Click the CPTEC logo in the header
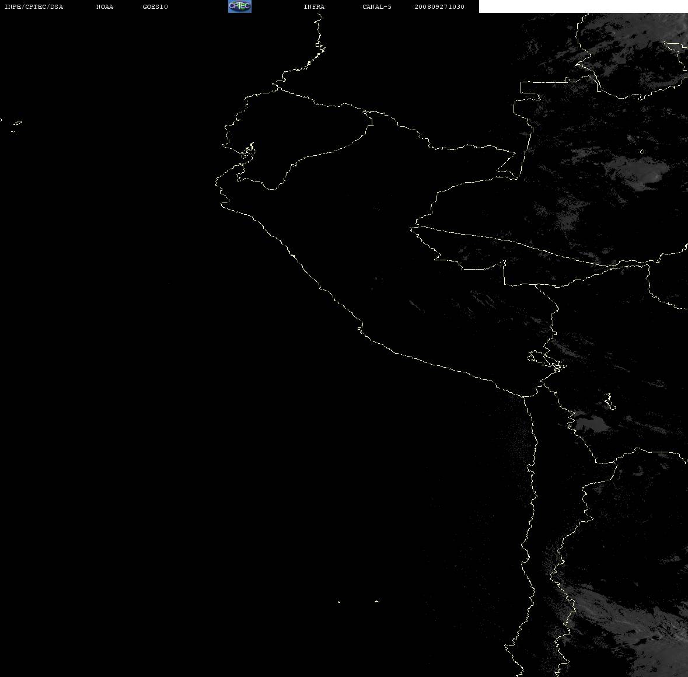Screen dimensions: 688x677 coord(240,6)
